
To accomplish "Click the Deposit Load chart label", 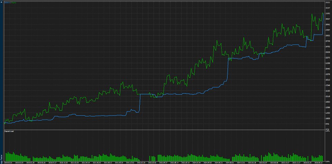I will (x=9, y=132).
